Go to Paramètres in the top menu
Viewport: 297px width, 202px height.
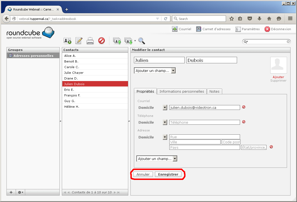[248, 29]
